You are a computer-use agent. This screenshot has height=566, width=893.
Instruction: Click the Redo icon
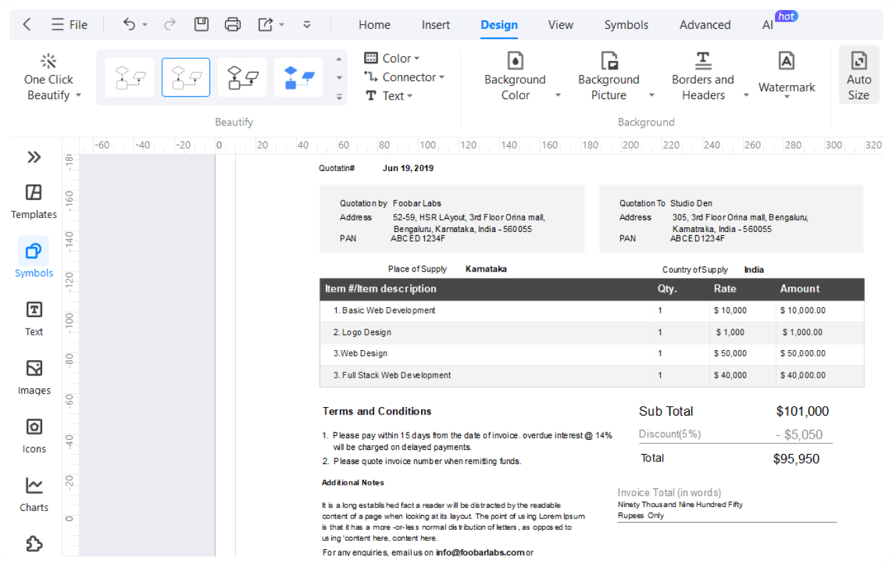[170, 25]
